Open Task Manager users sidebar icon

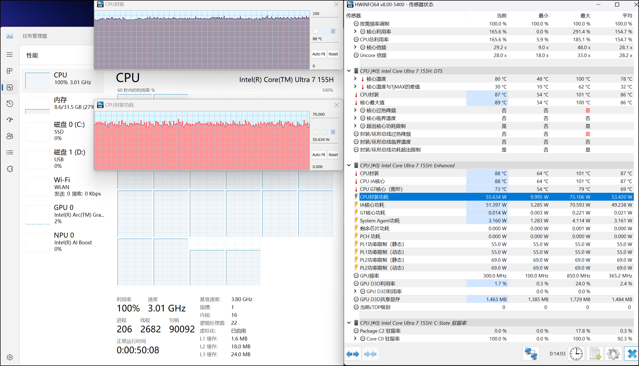10,136
